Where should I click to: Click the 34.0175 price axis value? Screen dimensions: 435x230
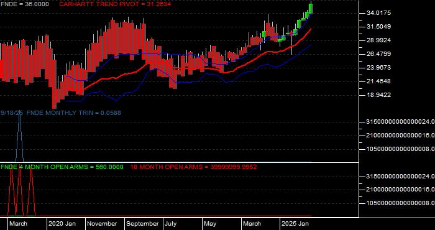point(378,13)
